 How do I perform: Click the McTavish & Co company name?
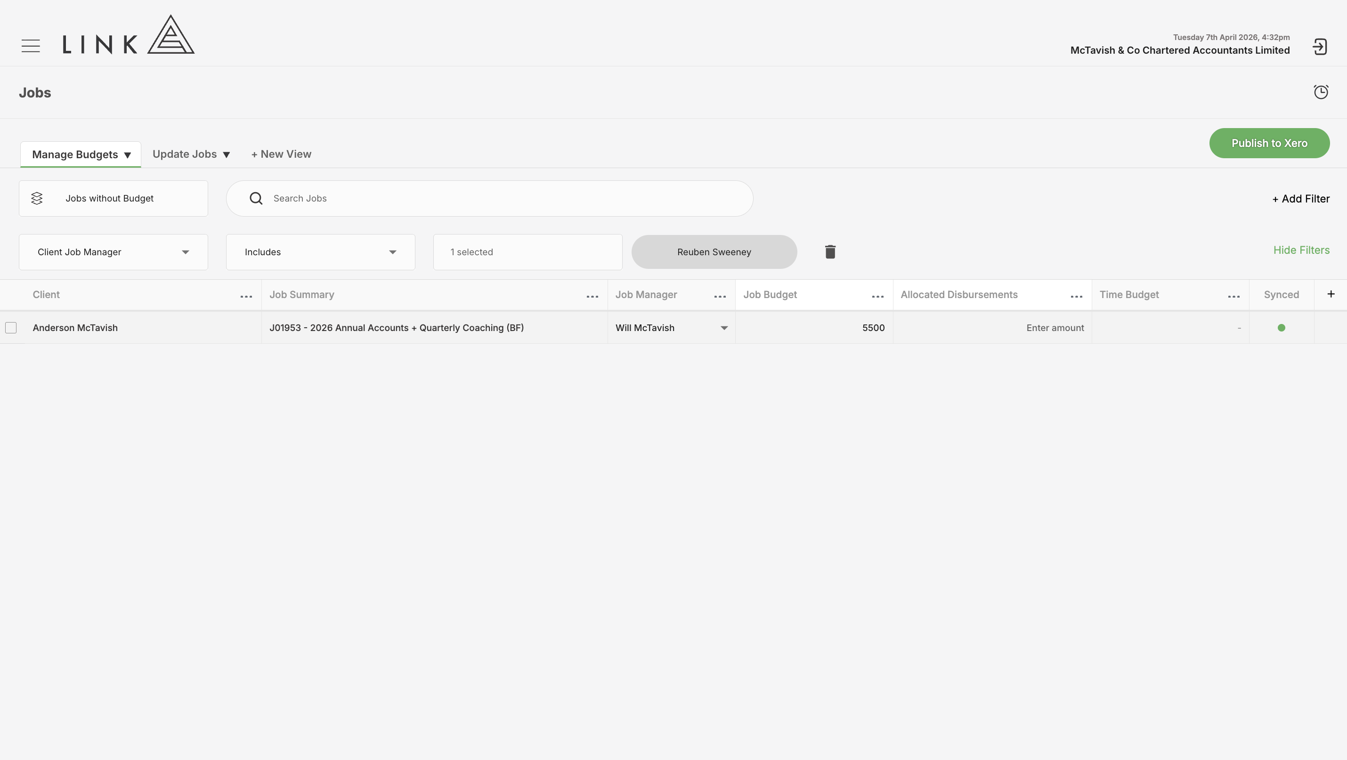(1180, 50)
